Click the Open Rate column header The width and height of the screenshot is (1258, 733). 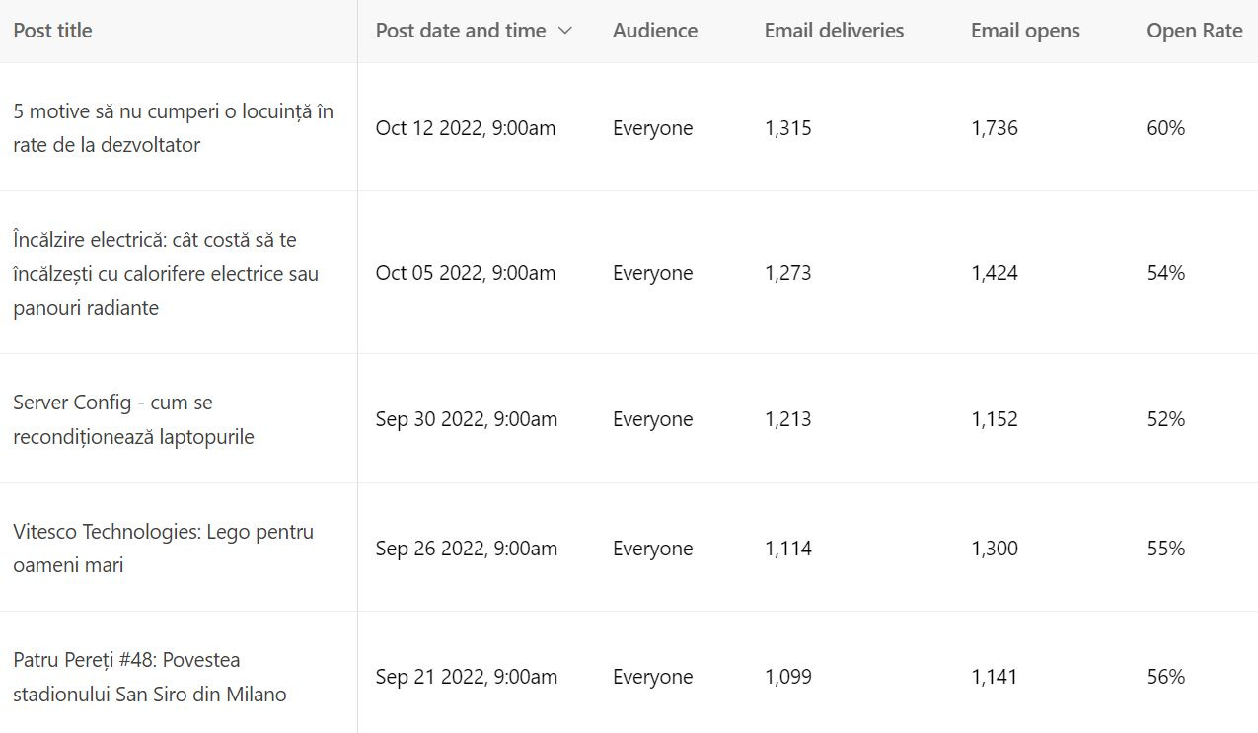point(1194,31)
